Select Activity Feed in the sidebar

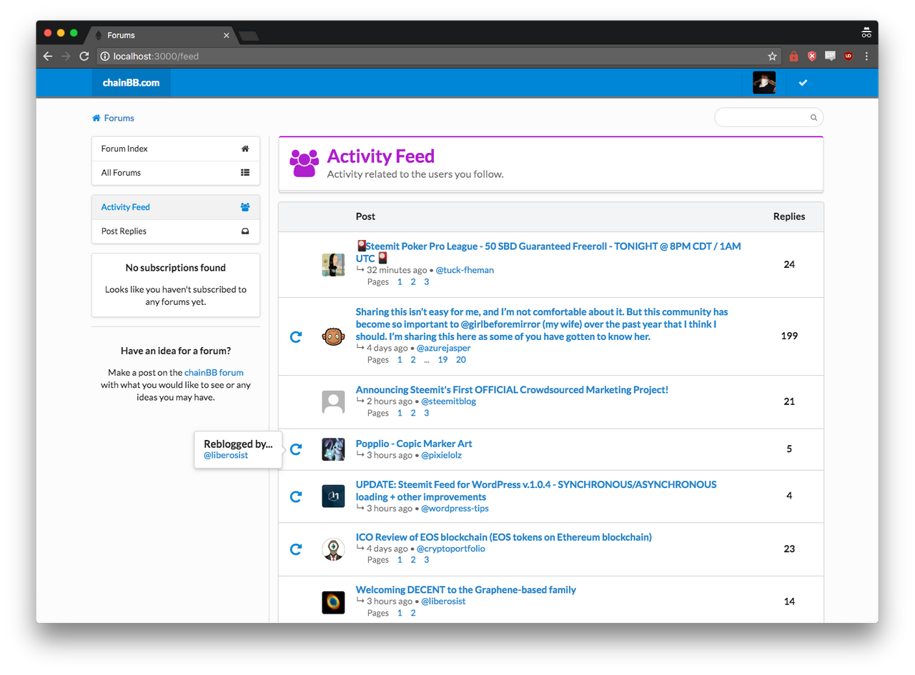click(176, 207)
